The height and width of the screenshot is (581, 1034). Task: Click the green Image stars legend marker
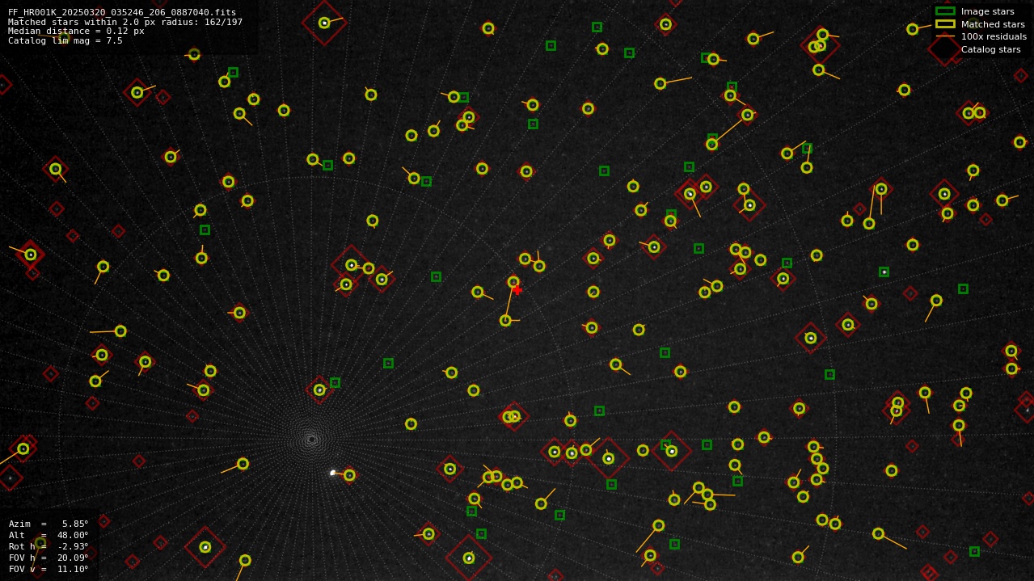click(945, 11)
